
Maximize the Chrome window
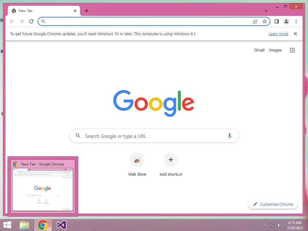[x=285, y=7]
